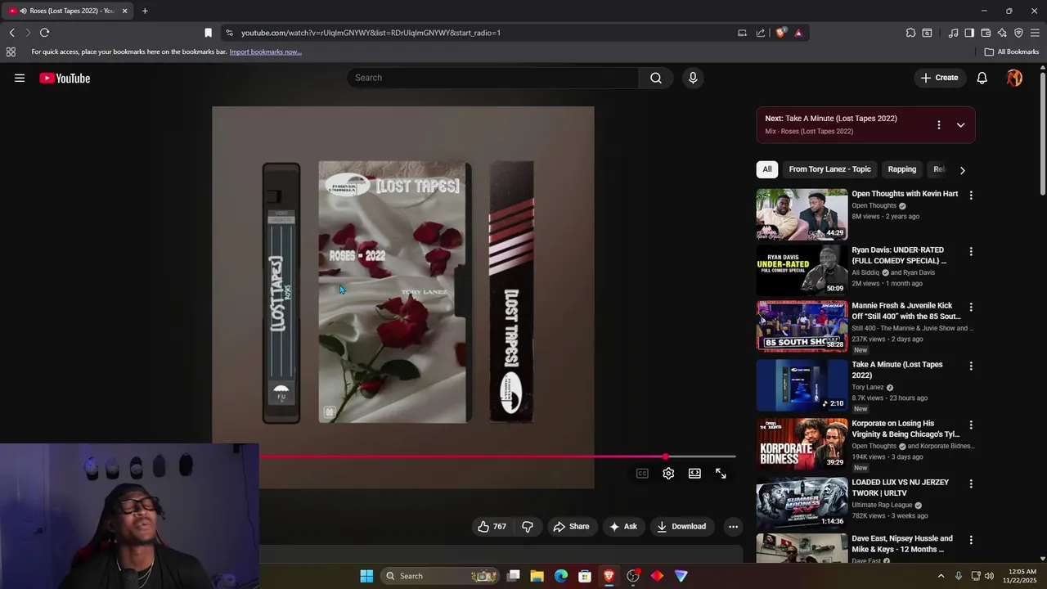1047x589 pixels.
Task: Select the All filter chip
Action: coord(767,169)
